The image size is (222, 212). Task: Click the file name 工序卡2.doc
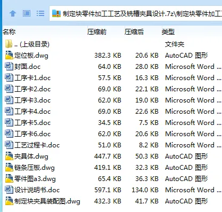coord(32,89)
